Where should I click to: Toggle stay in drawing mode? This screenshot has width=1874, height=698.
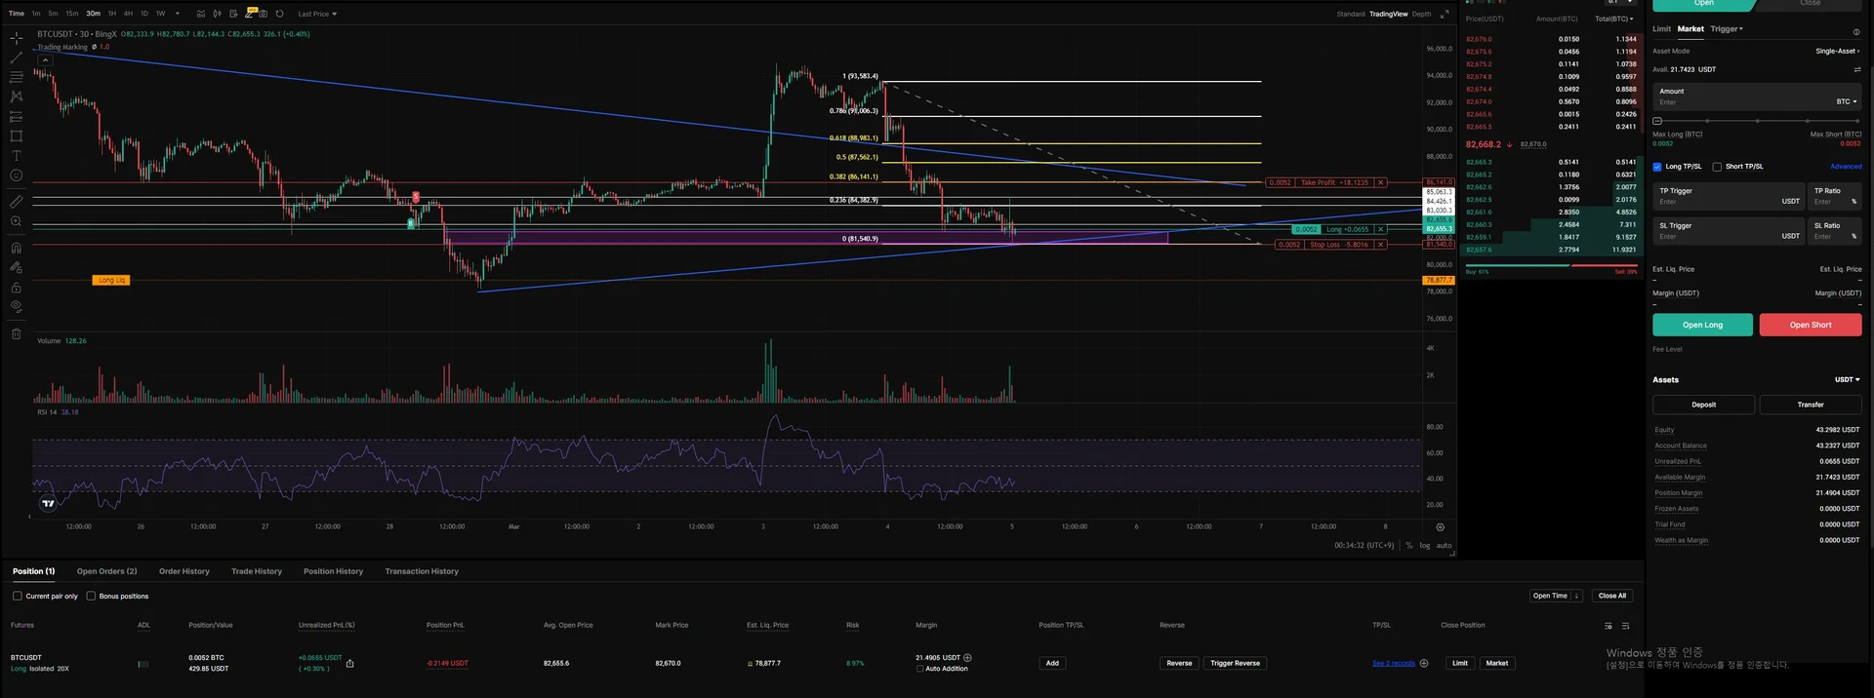pyautogui.click(x=17, y=267)
